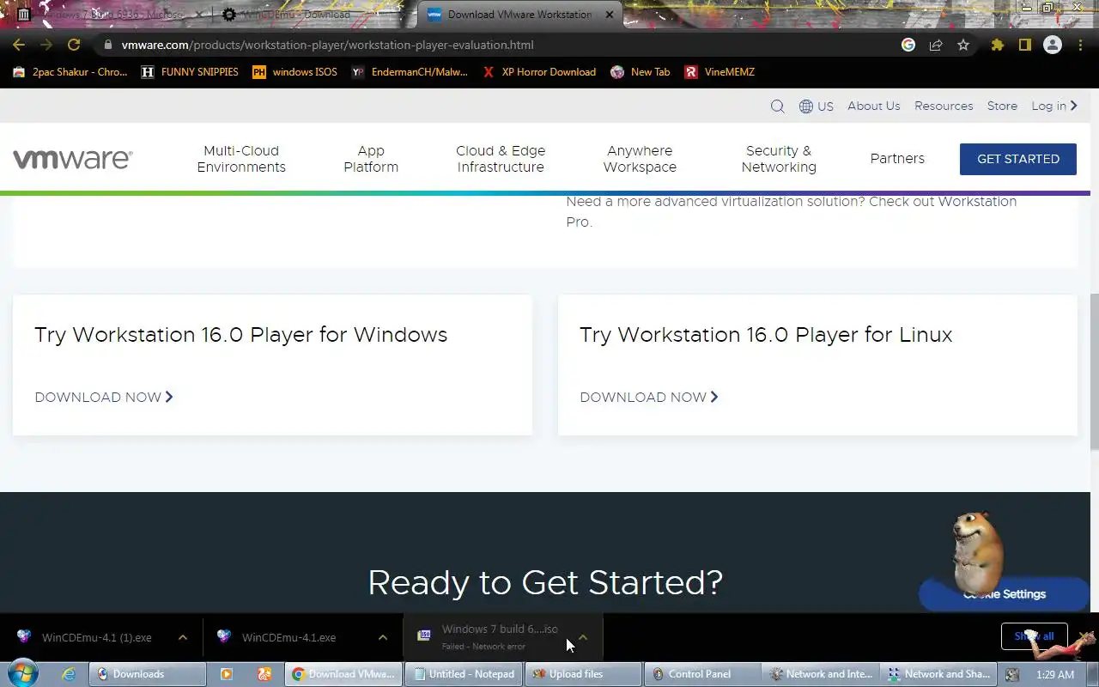Download Workstation Player for Windows
1099x687 pixels.
104,397
